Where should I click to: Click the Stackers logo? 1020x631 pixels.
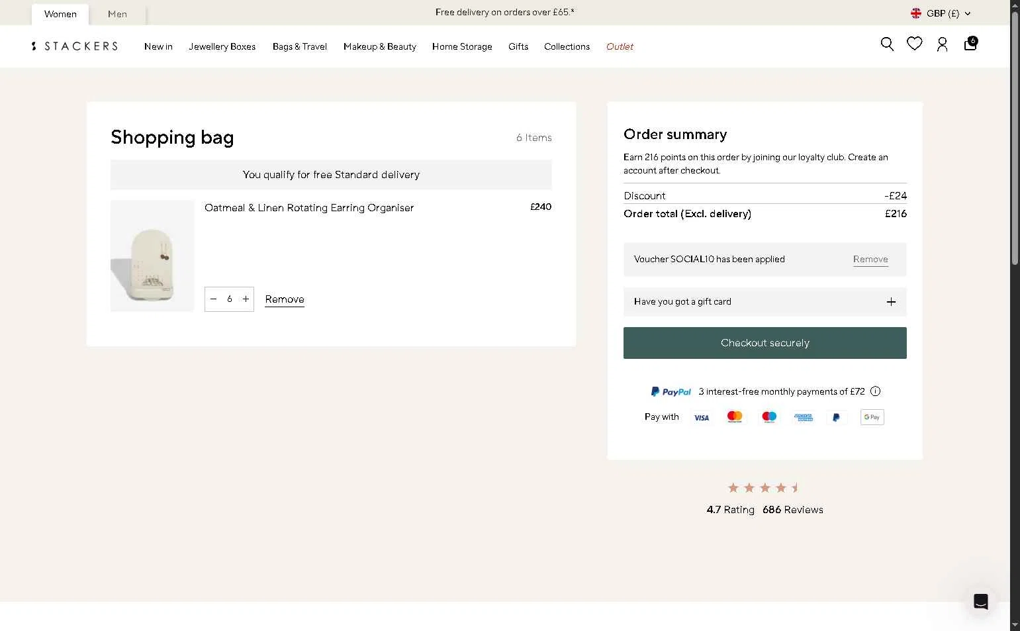pyautogui.click(x=75, y=46)
